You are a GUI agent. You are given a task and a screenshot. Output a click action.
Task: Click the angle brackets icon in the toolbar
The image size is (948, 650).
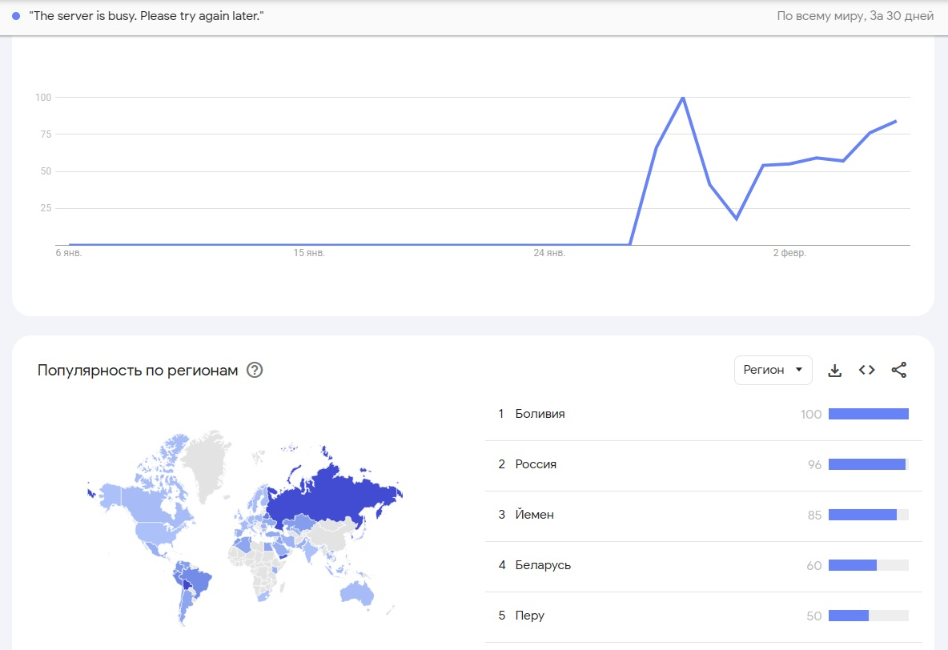click(866, 370)
